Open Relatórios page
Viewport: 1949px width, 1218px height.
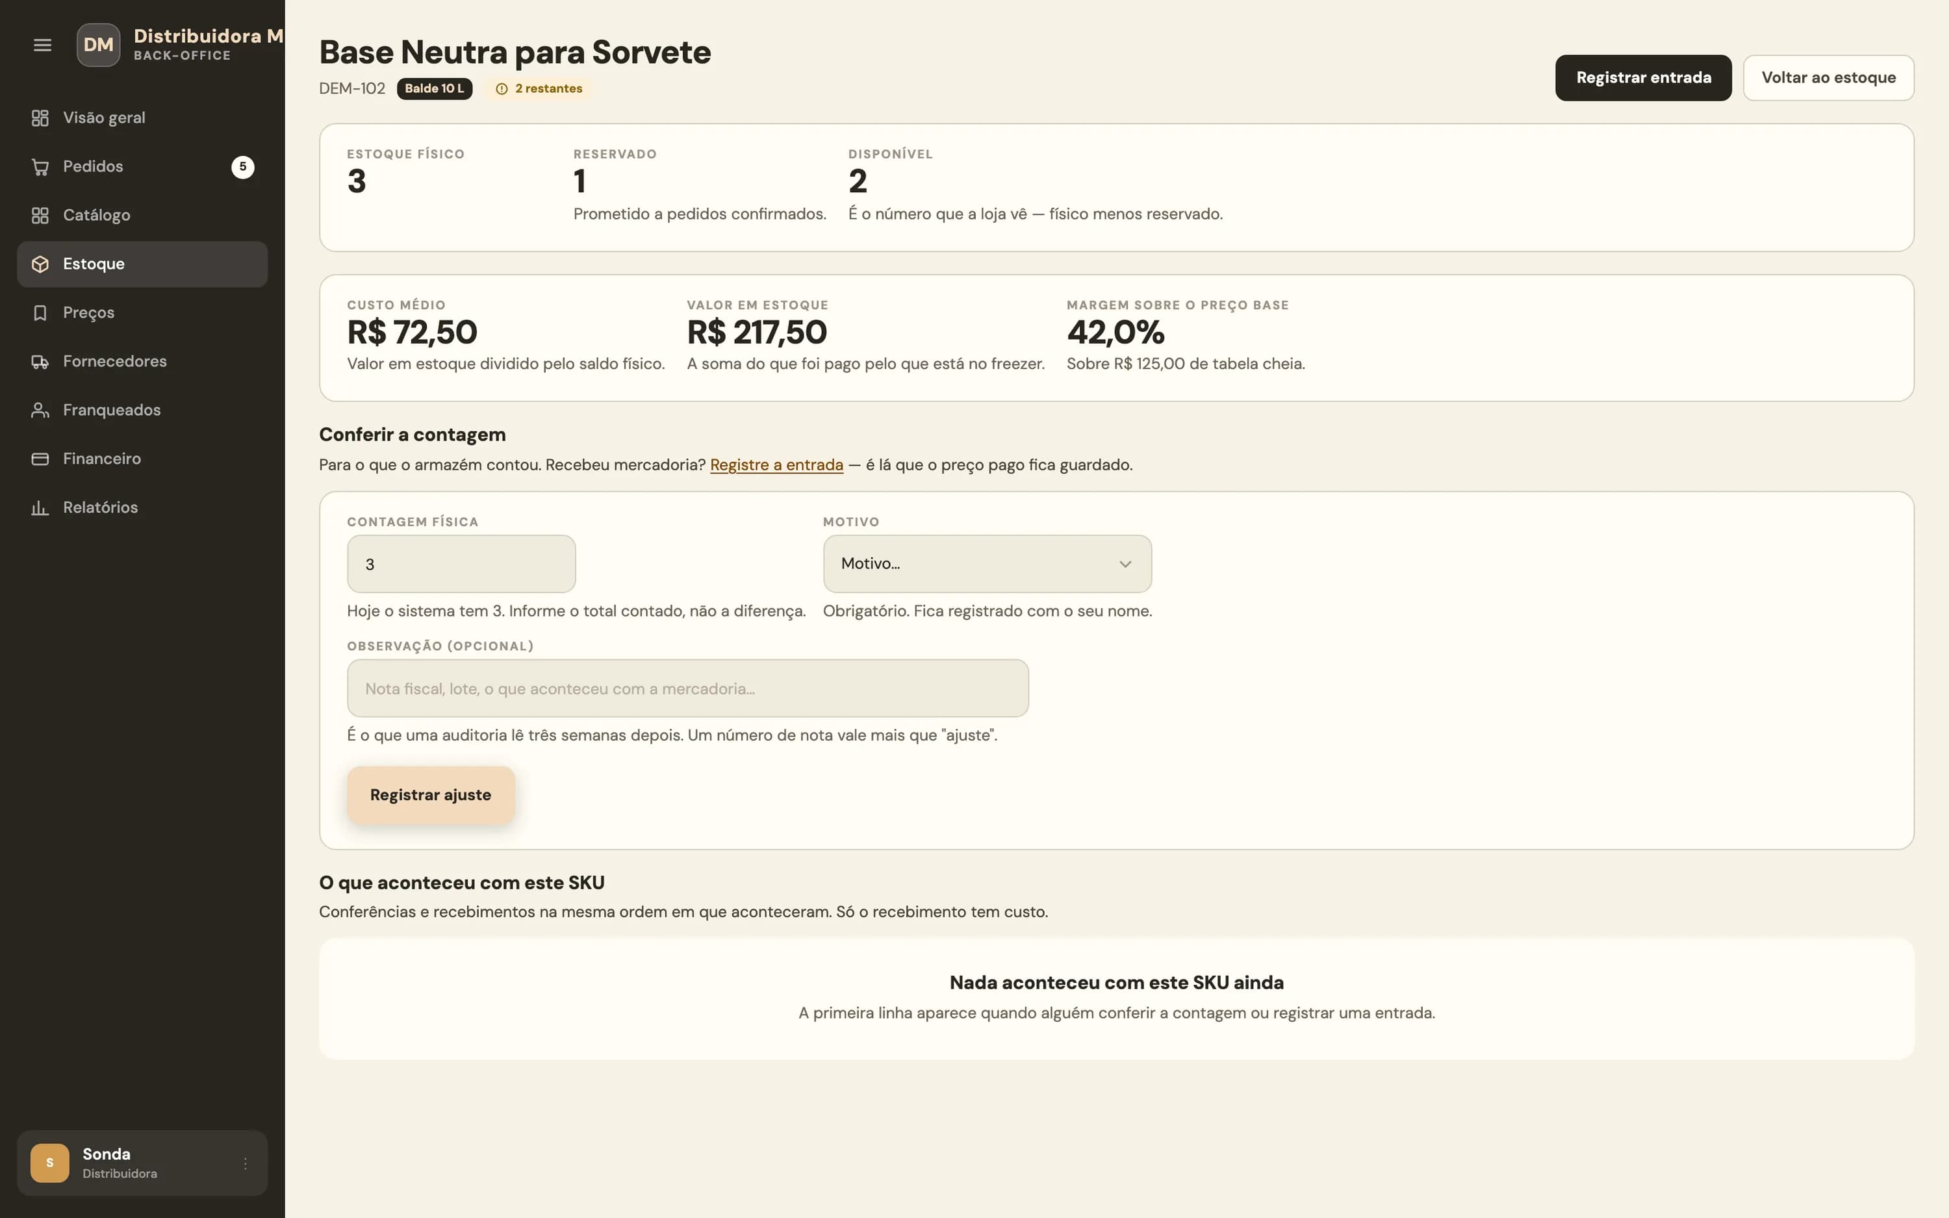pyautogui.click(x=142, y=508)
